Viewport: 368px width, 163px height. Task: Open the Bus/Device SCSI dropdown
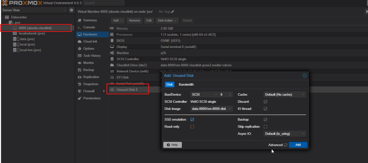(204, 95)
